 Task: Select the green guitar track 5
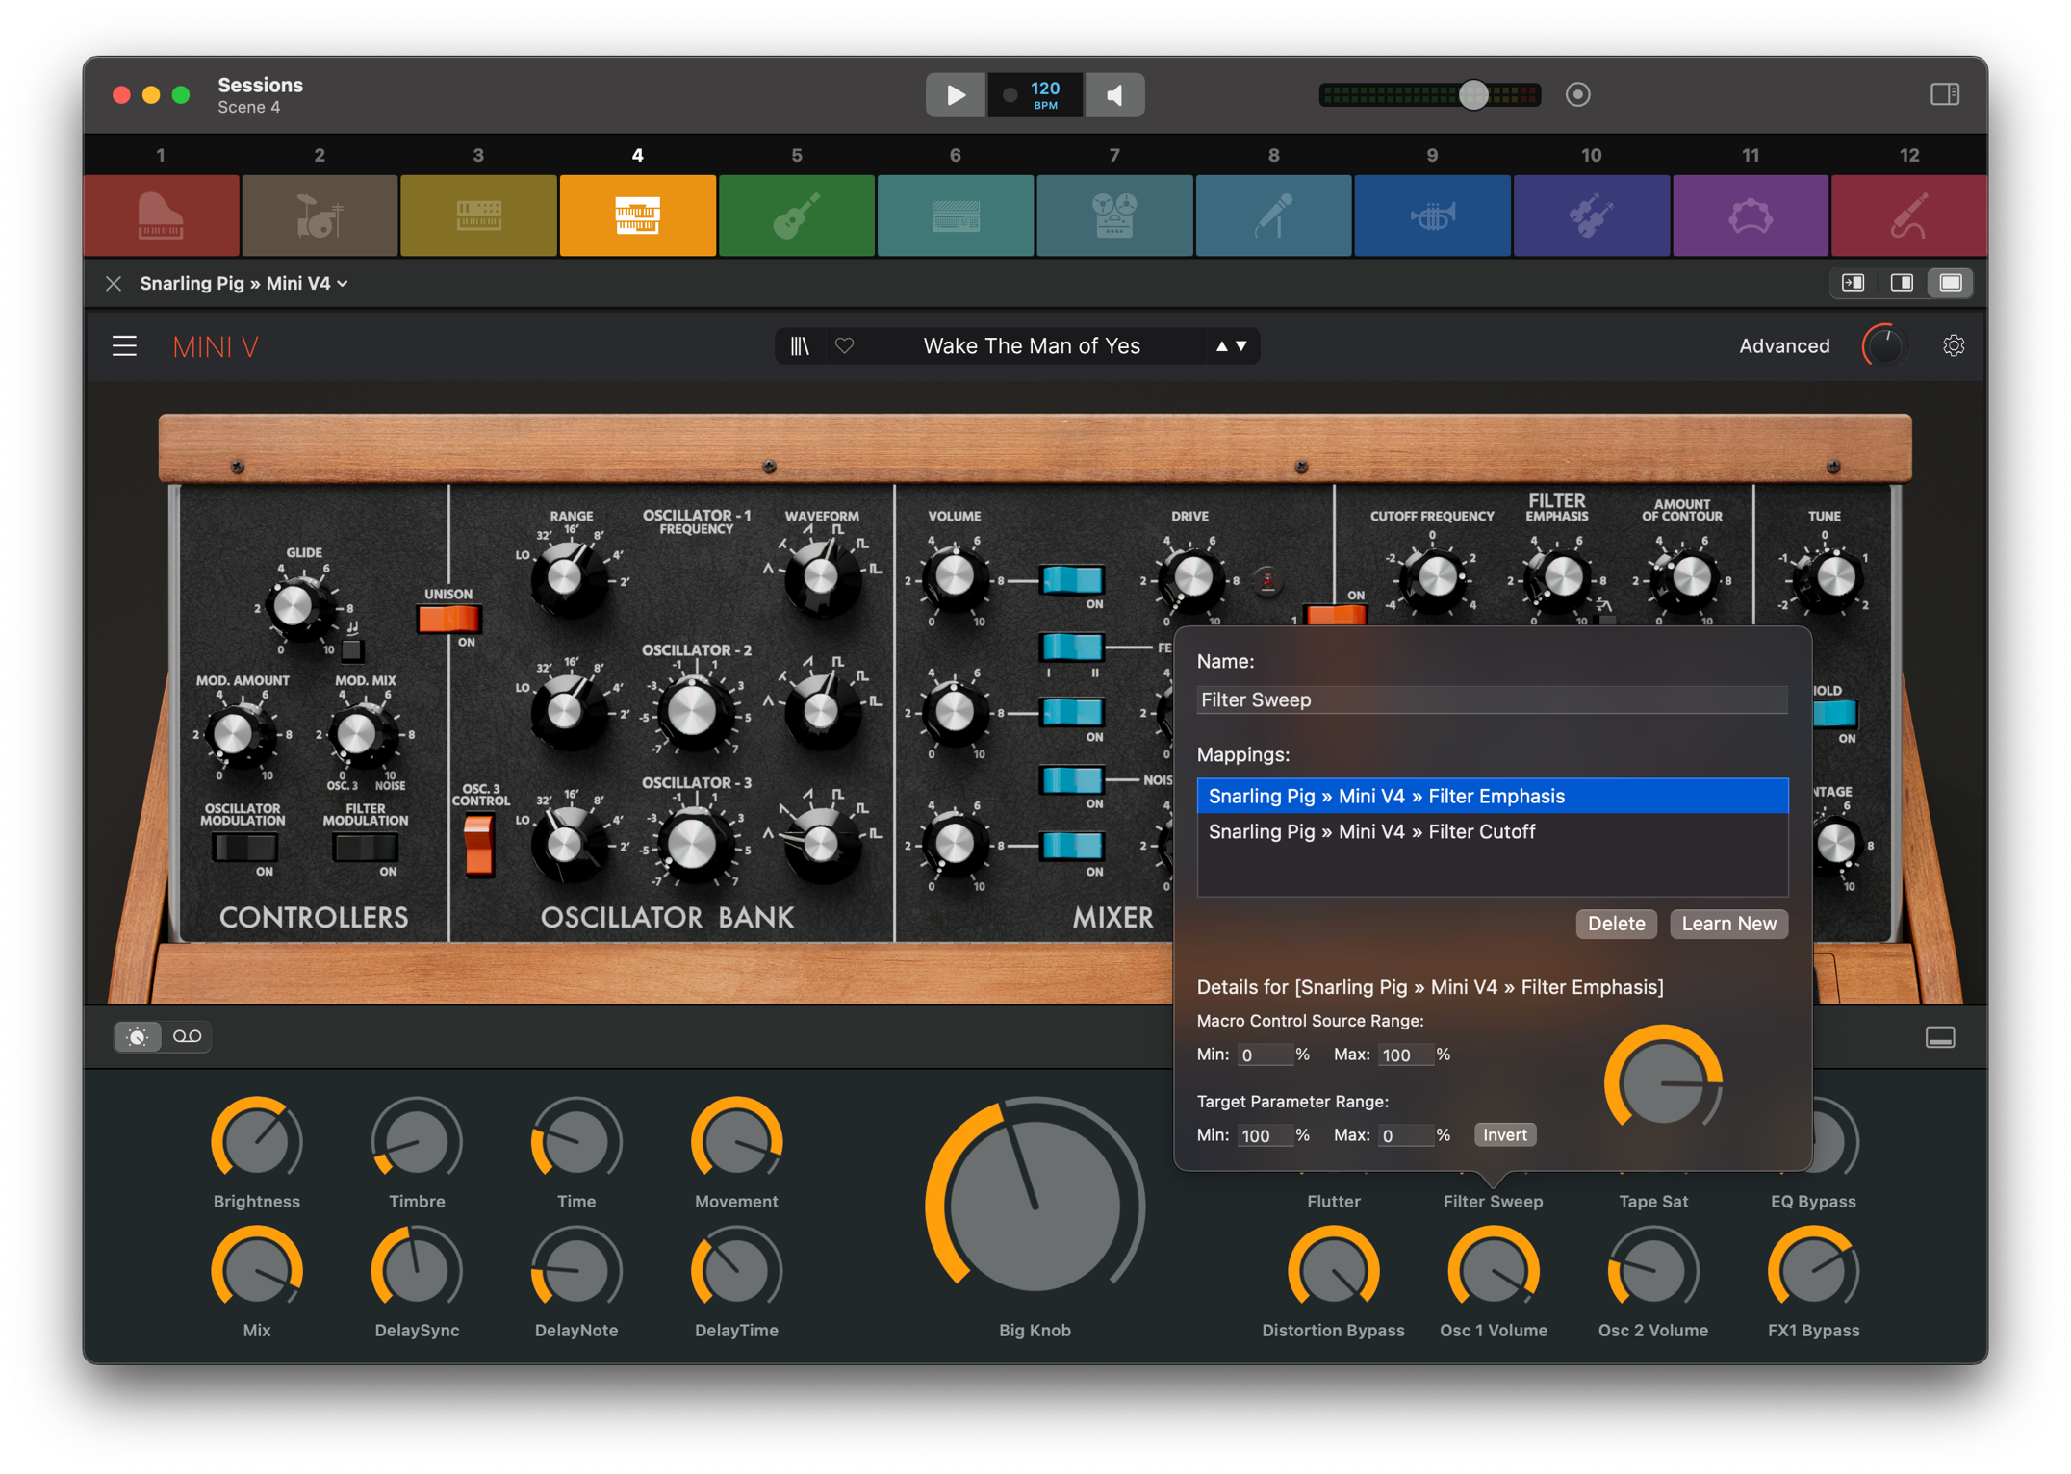tap(797, 216)
